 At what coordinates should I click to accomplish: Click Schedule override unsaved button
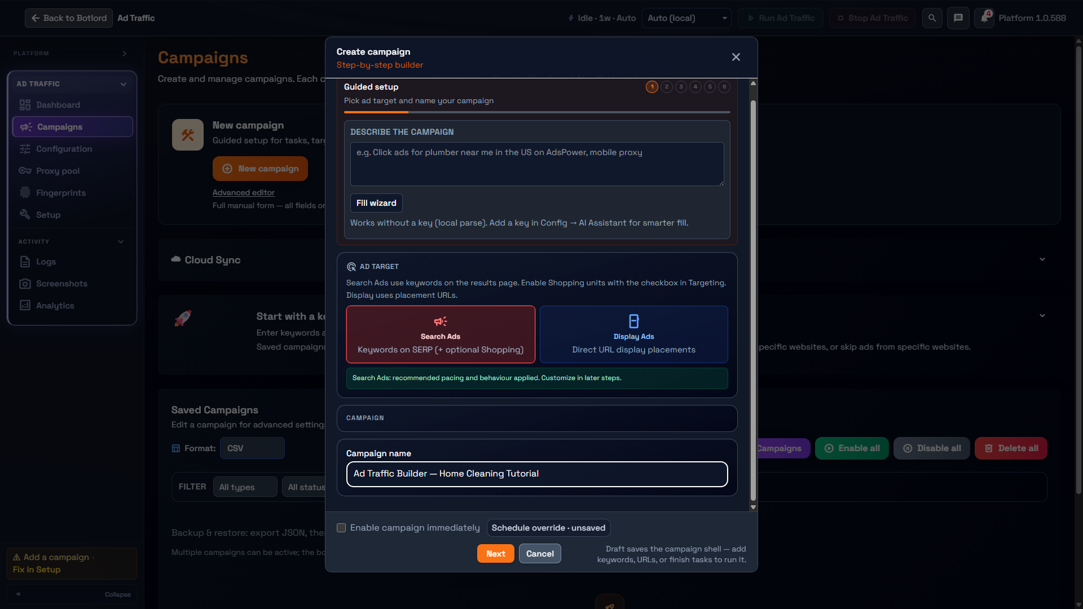click(x=548, y=528)
